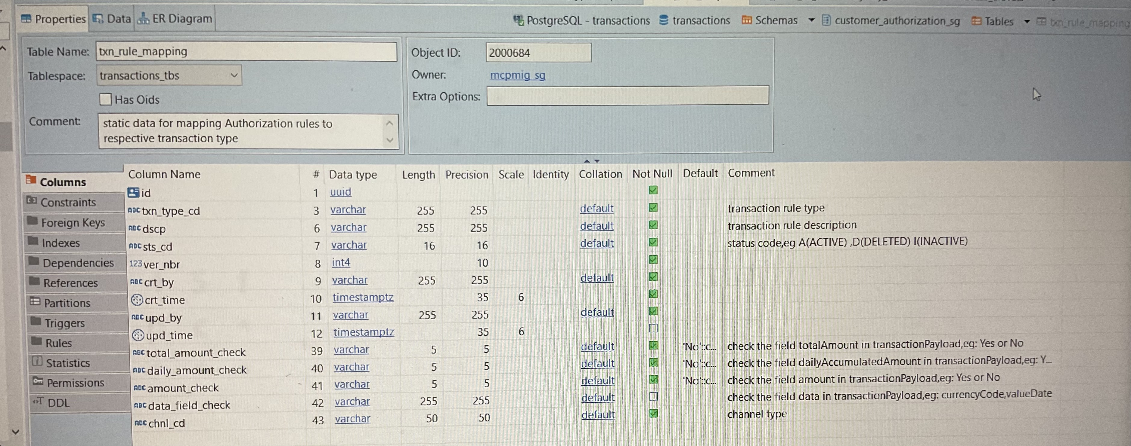Expand the Tables breadcrumb dropdown arrow
Viewport: 1131px width, 446px height.
pos(1027,22)
